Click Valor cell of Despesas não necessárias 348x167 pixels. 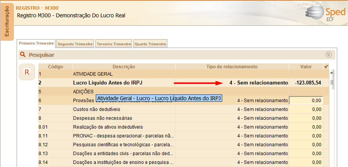click(x=306, y=118)
